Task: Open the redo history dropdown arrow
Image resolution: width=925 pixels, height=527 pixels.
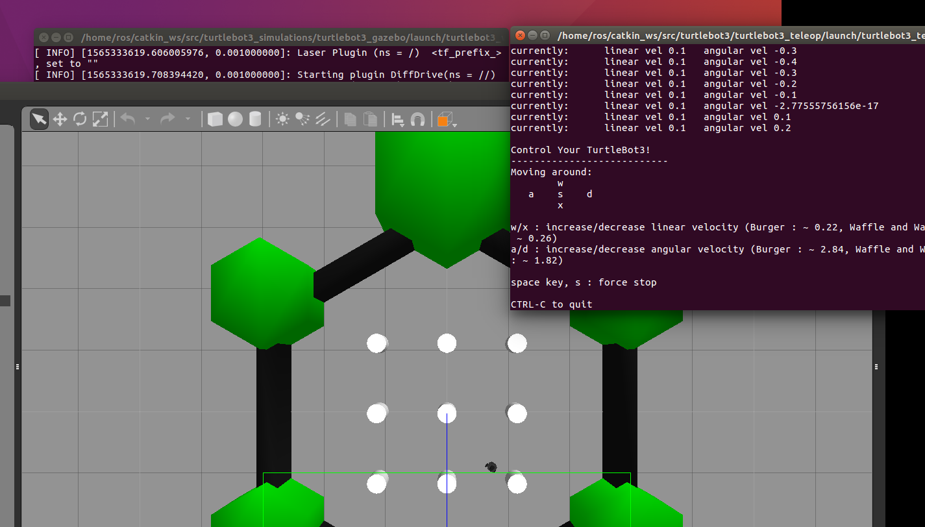Action: [x=188, y=120]
